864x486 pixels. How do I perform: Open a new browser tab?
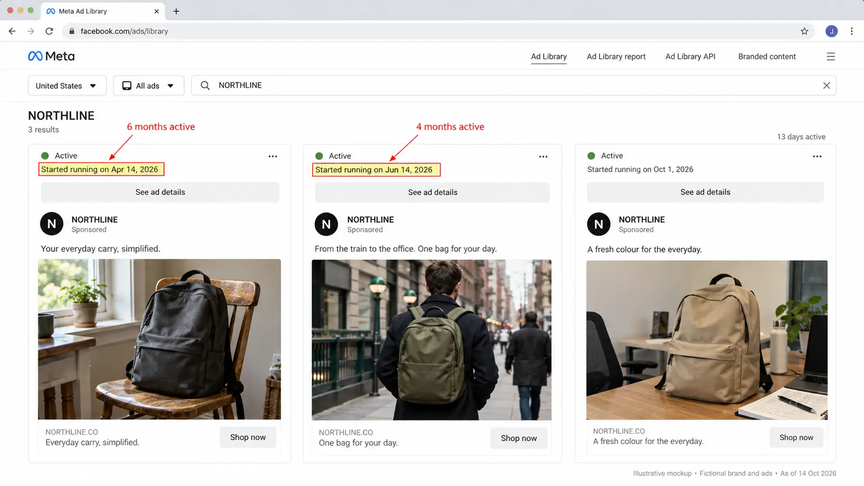click(176, 11)
